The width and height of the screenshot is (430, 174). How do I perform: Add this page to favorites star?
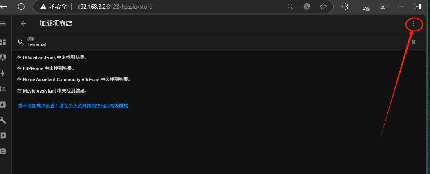click(x=323, y=7)
